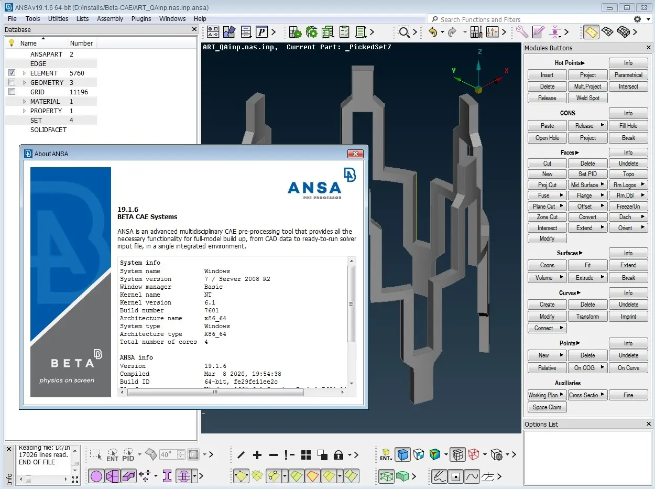Click the Search Functions and Filters field

(529, 19)
